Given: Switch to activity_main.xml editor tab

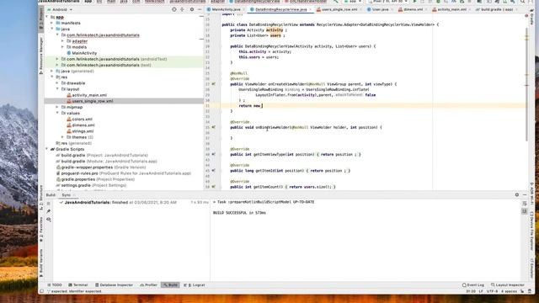Looking at the screenshot, I should (451, 9).
